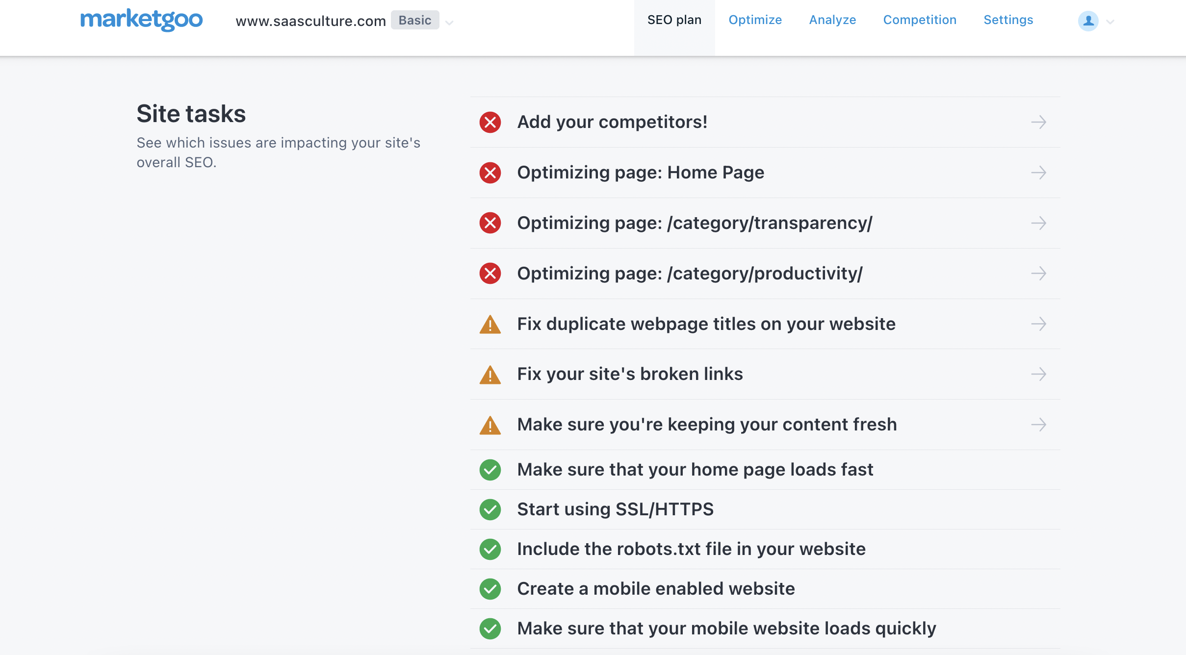
Task: Select 'Make sure that your mobile website loads quickly'
Action: (765, 629)
